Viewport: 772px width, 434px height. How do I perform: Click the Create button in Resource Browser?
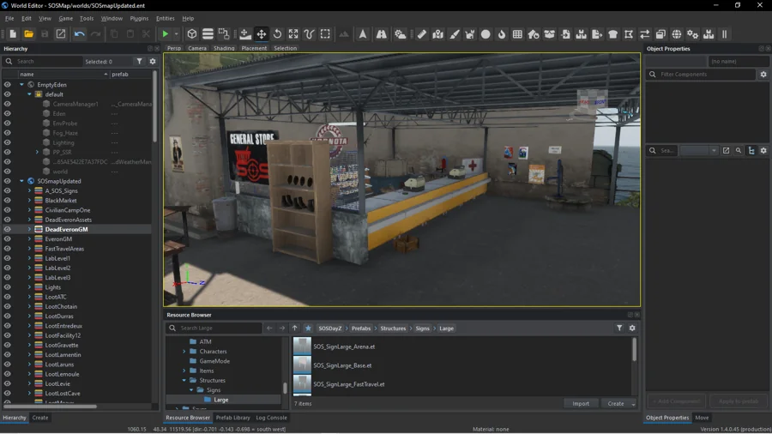[615, 403]
